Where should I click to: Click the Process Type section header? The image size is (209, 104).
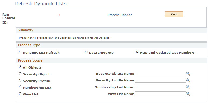[111, 45]
